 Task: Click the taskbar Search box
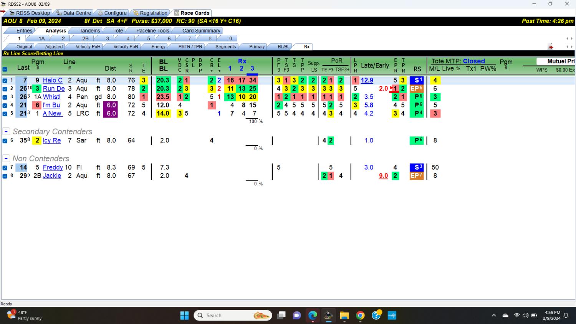coord(233,316)
